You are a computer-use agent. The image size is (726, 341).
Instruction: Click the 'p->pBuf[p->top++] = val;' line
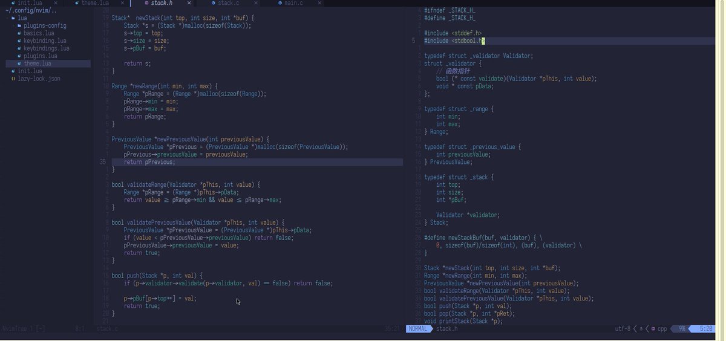click(x=160, y=298)
